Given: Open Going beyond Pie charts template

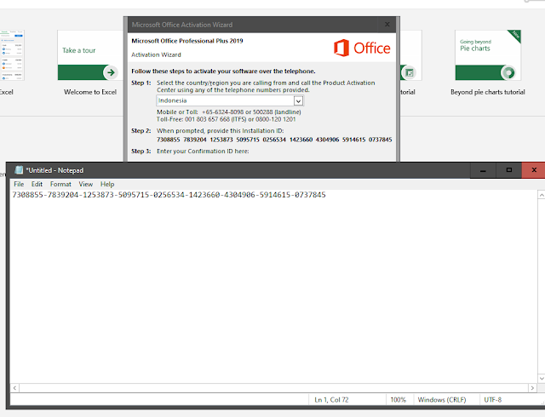Looking at the screenshot, I should click(488, 55).
